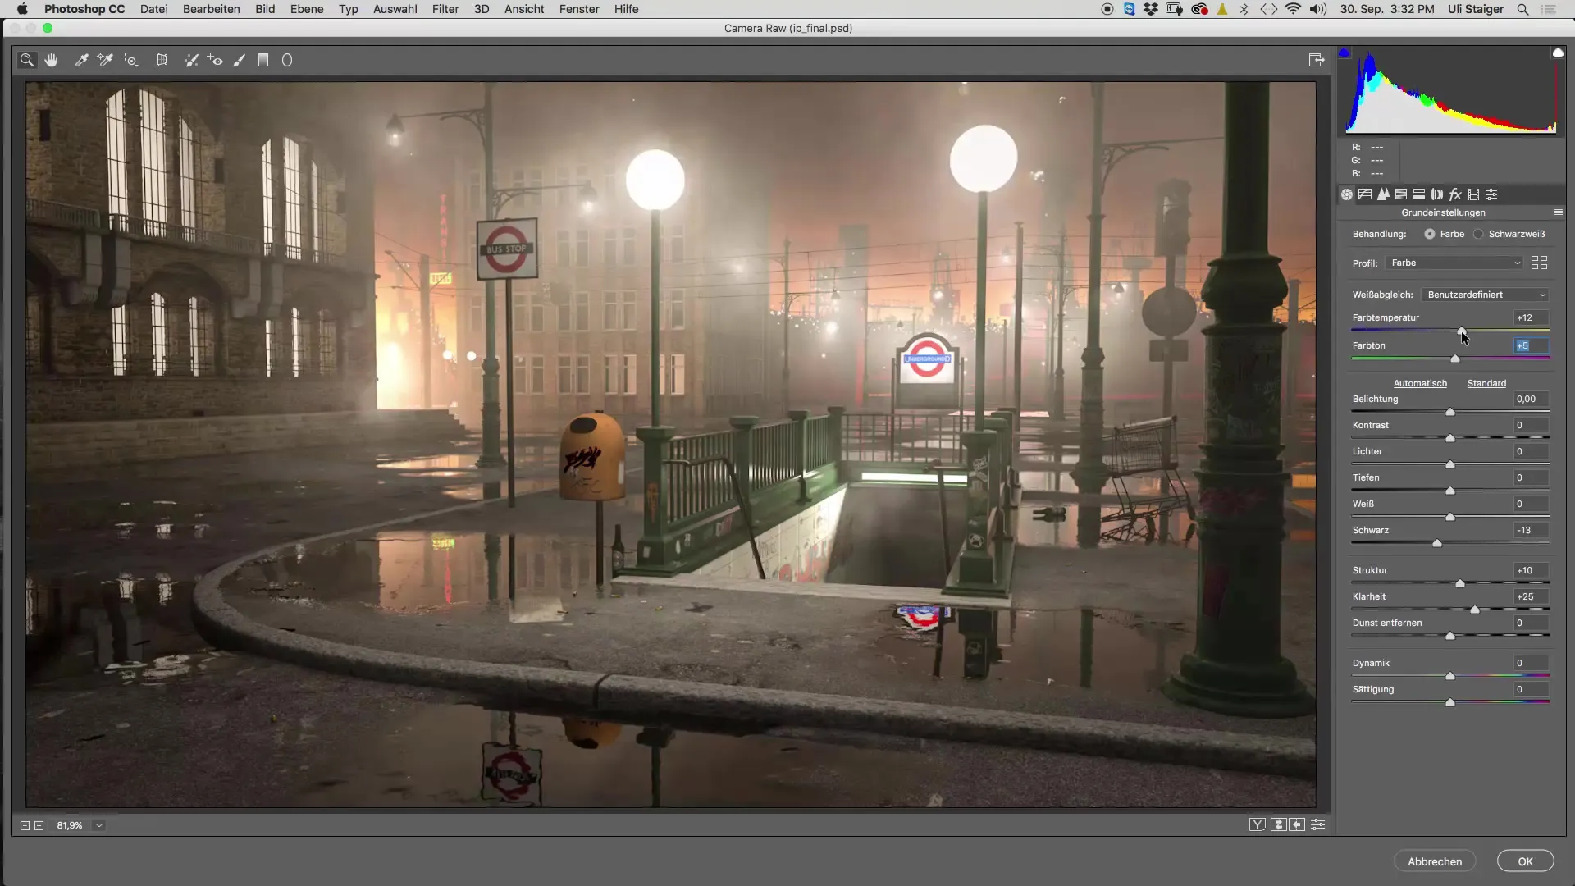Open the HSL Adjustments panel tab
The image size is (1575, 886).
[1401, 194]
